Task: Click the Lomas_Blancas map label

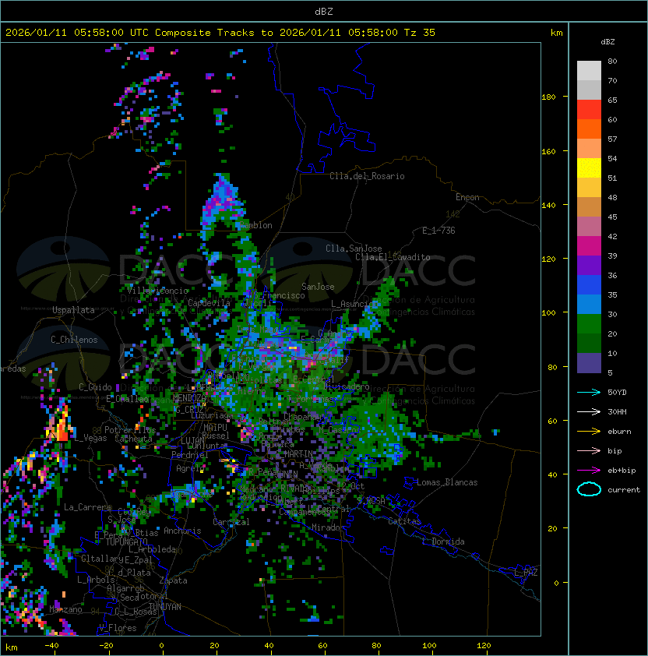Action: tap(447, 482)
